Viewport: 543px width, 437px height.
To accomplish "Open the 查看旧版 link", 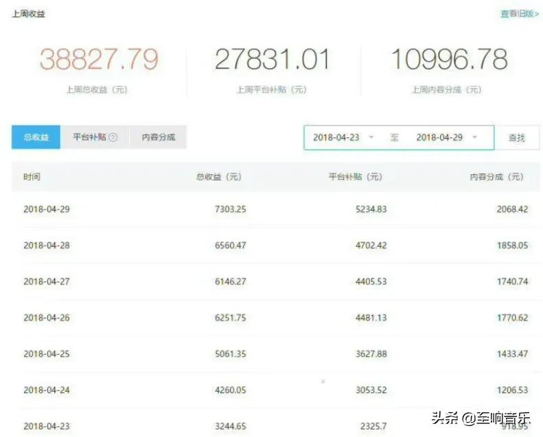I will click(x=520, y=14).
